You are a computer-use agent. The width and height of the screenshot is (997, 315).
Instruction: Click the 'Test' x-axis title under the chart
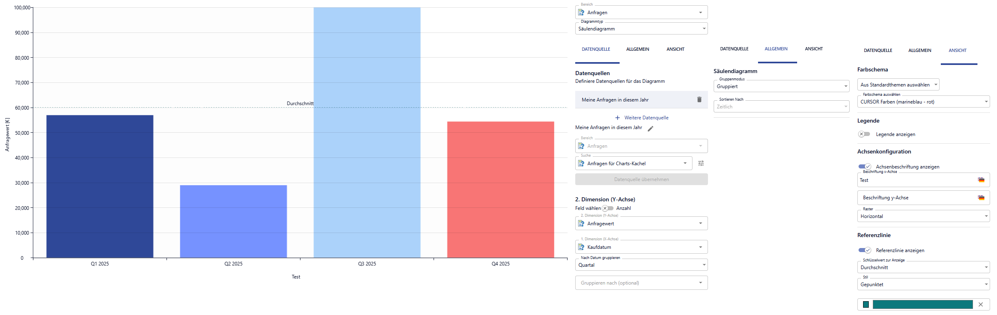pyautogui.click(x=296, y=277)
